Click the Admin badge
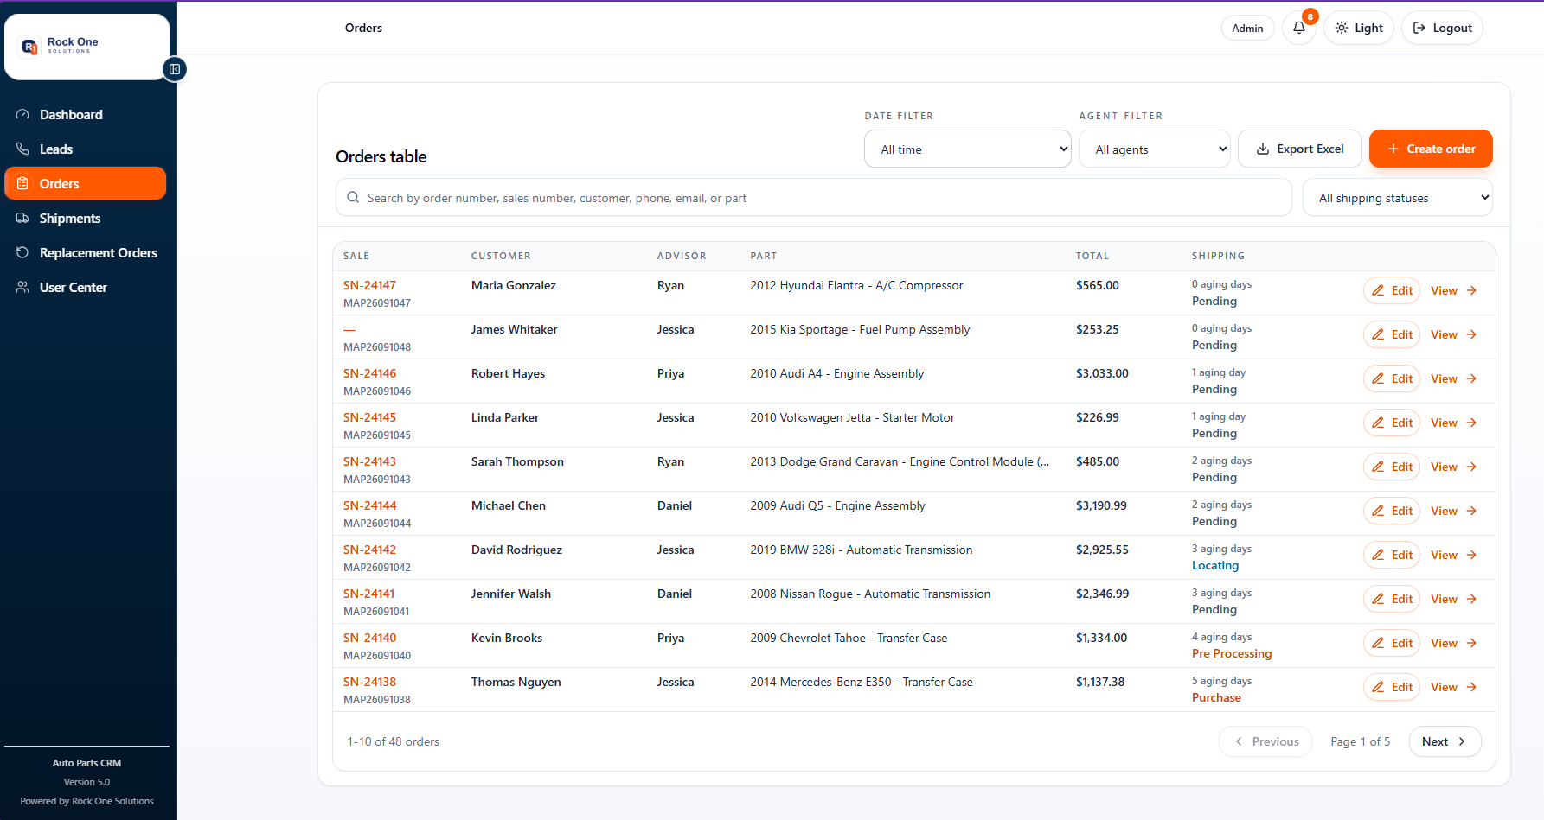The height and width of the screenshot is (820, 1544). [x=1247, y=28]
